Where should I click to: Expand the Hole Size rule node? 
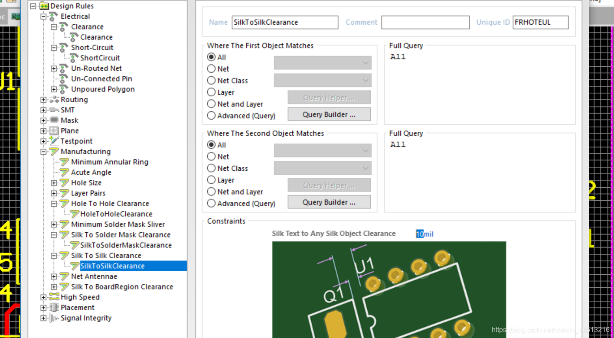[x=54, y=183]
